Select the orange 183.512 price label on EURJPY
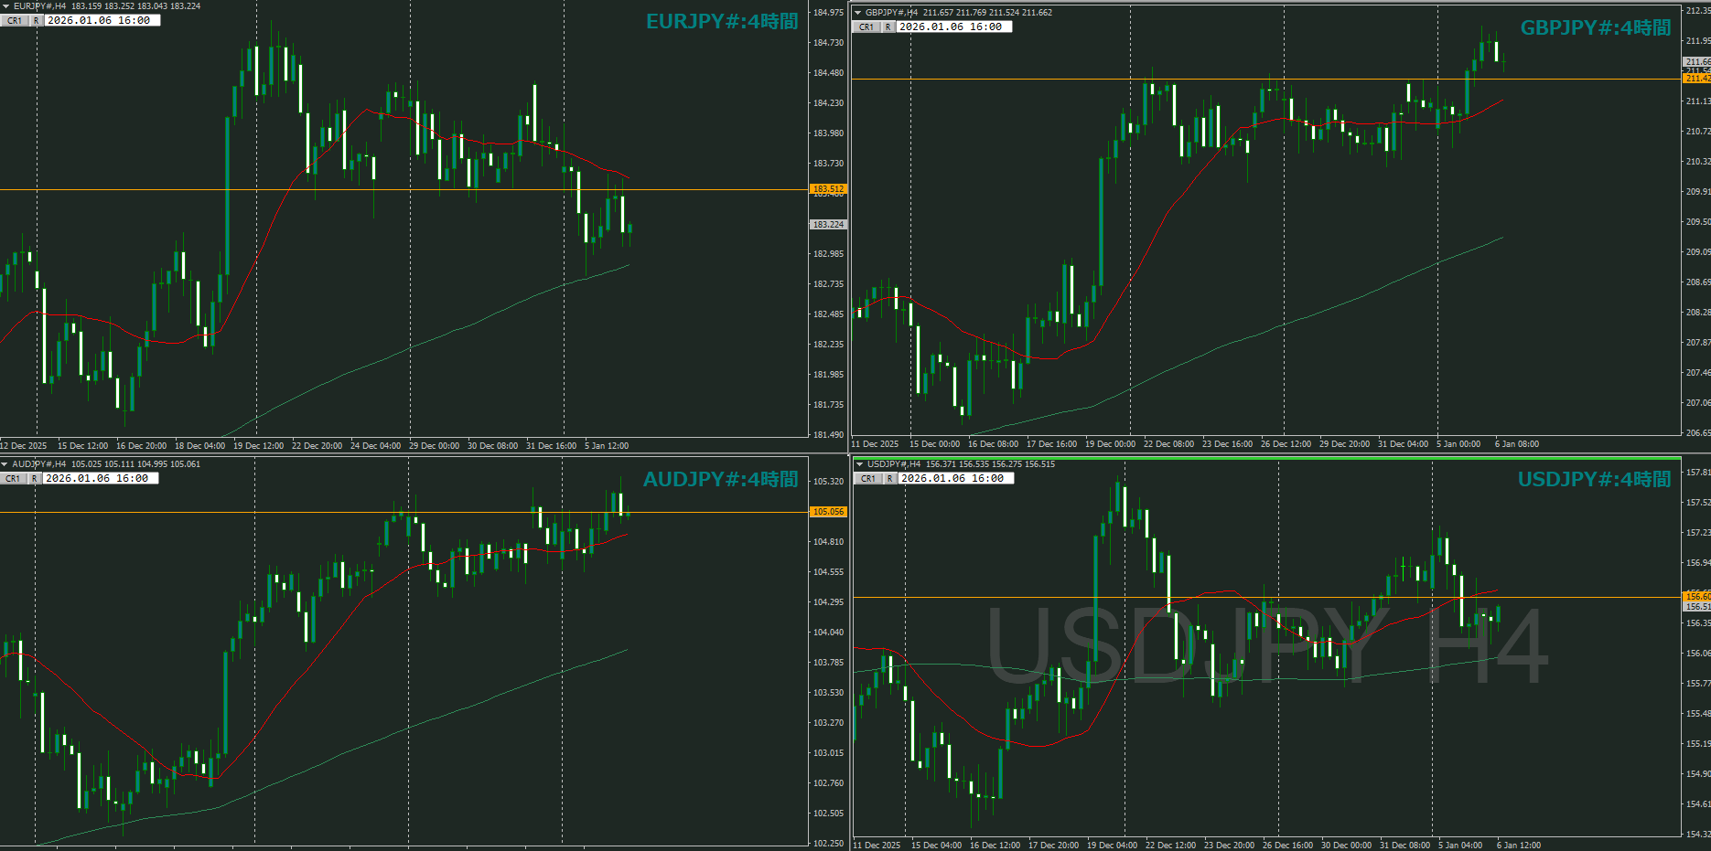Screen dimensions: 1711x851 tap(828, 189)
